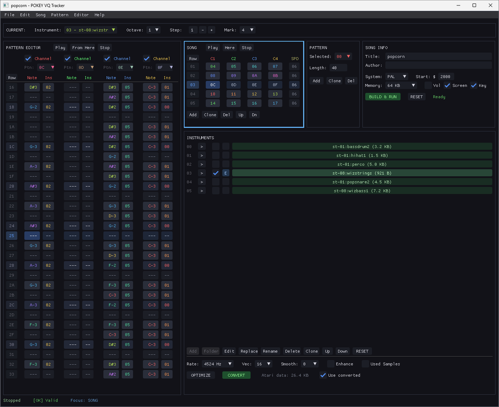Screen dimensions: 499x407
Task: Uncheck the Use converted option
Action: coord(323,375)
